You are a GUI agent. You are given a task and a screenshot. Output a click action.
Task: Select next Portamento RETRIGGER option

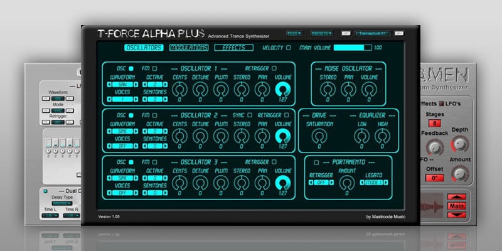pyautogui.click(x=332, y=183)
